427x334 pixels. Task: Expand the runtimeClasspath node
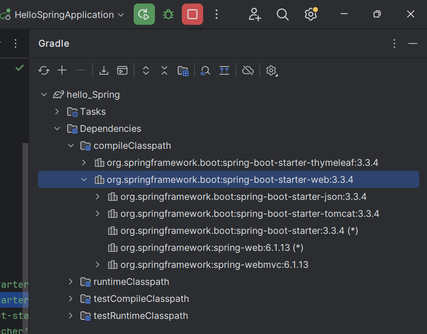coord(71,282)
